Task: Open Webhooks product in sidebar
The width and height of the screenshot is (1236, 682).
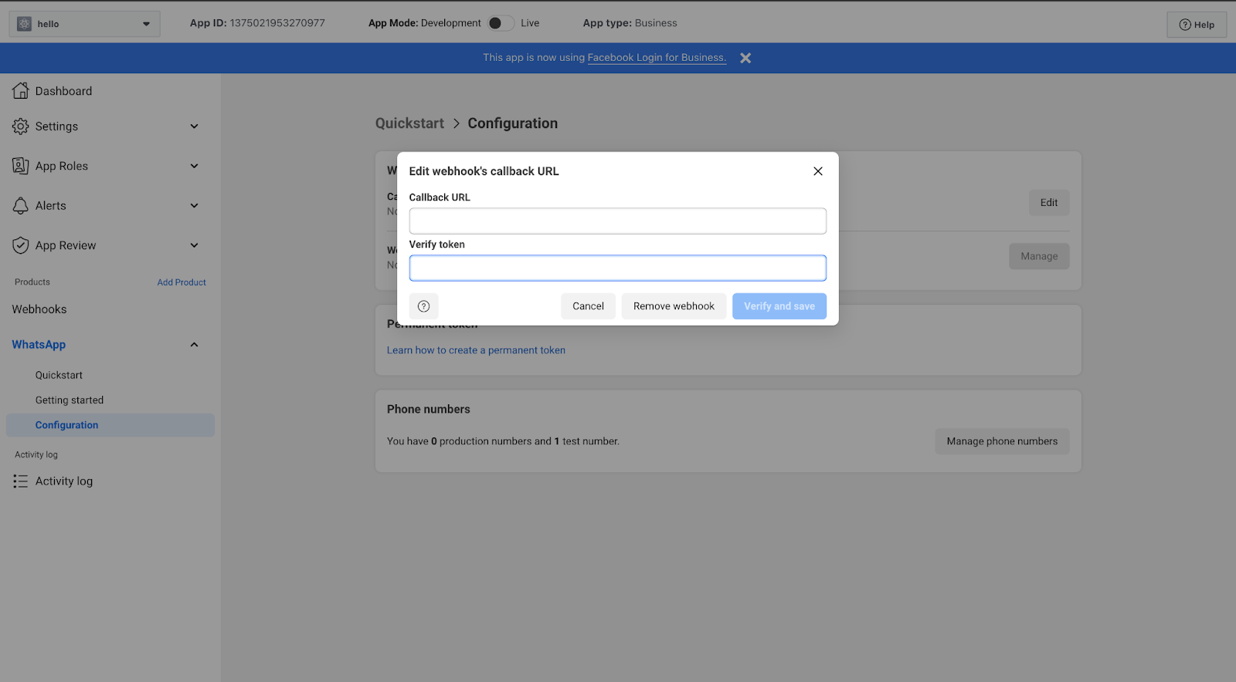Action: pyautogui.click(x=39, y=309)
